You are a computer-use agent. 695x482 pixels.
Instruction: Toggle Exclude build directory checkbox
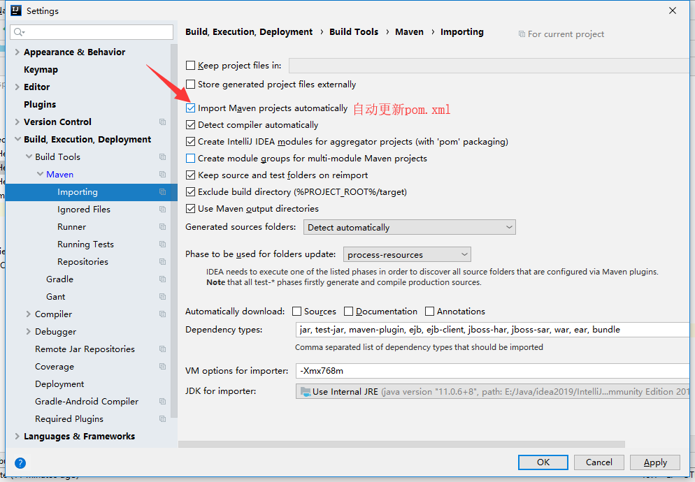click(x=191, y=192)
